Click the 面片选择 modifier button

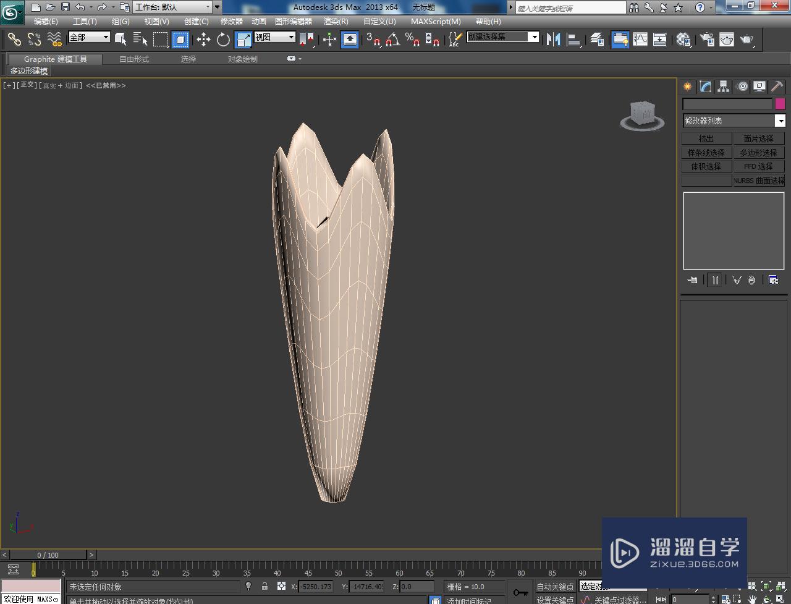[759, 138]
